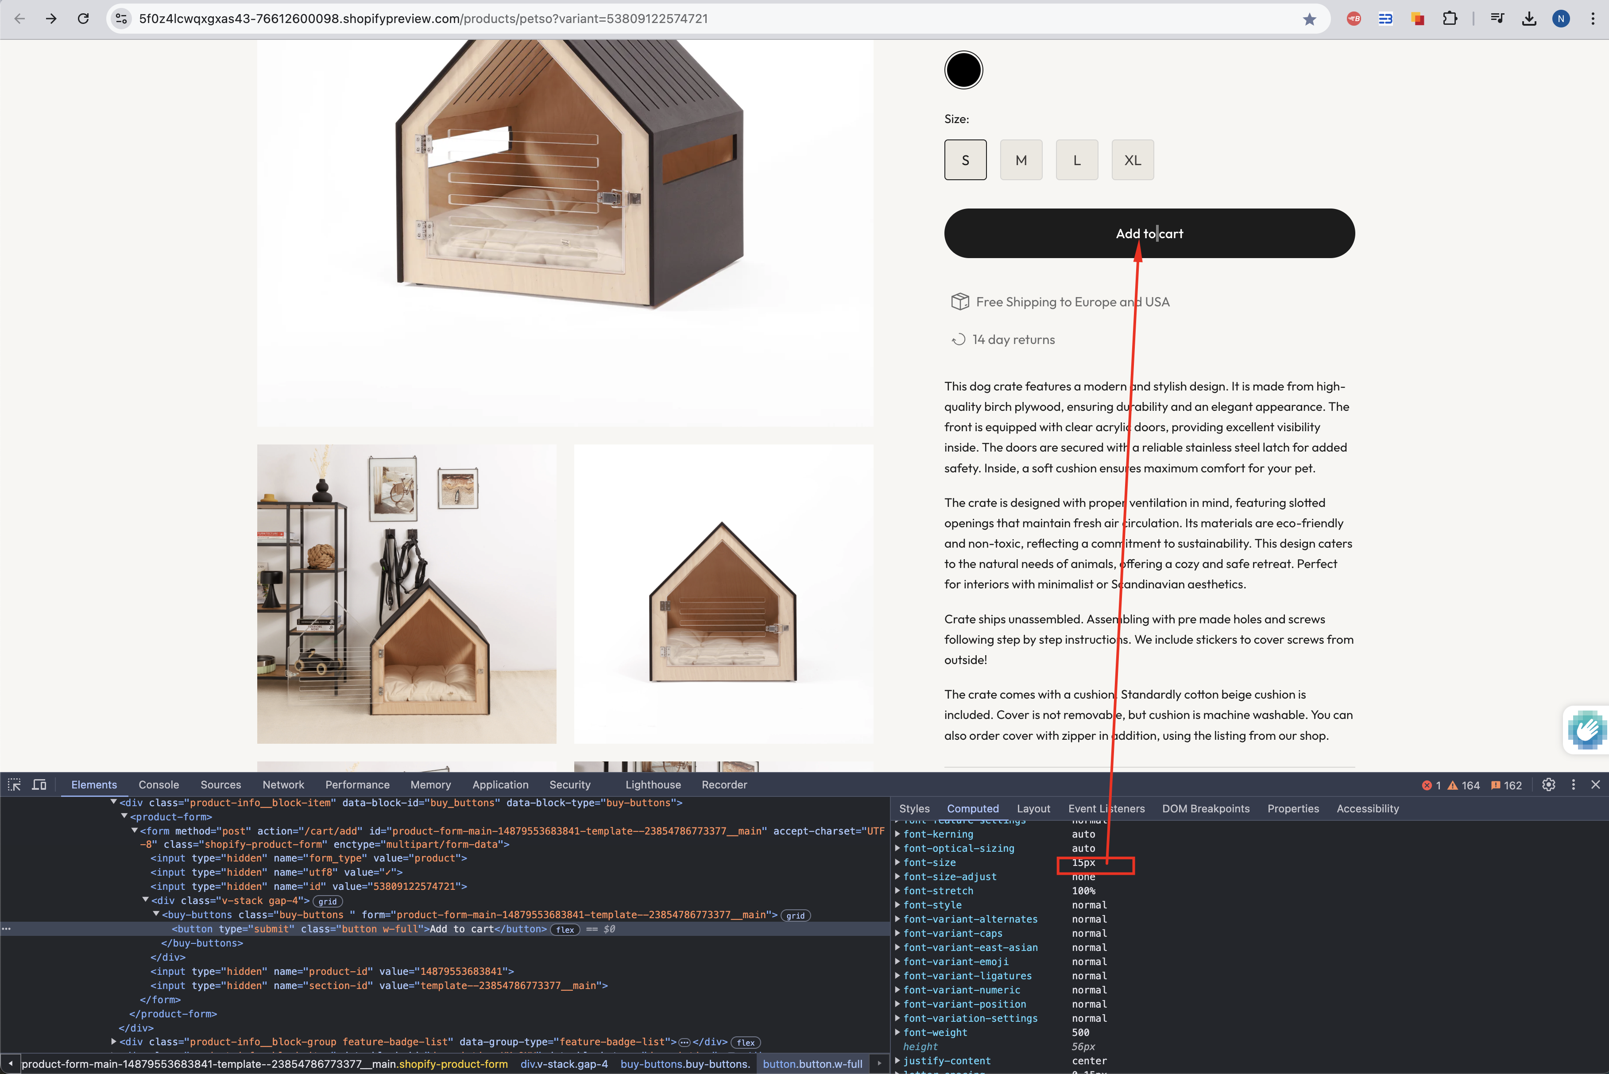Screen dimensions: 1609x1074
Task: Open browser extensions puzzle icon
Action: click(1450, 19)
